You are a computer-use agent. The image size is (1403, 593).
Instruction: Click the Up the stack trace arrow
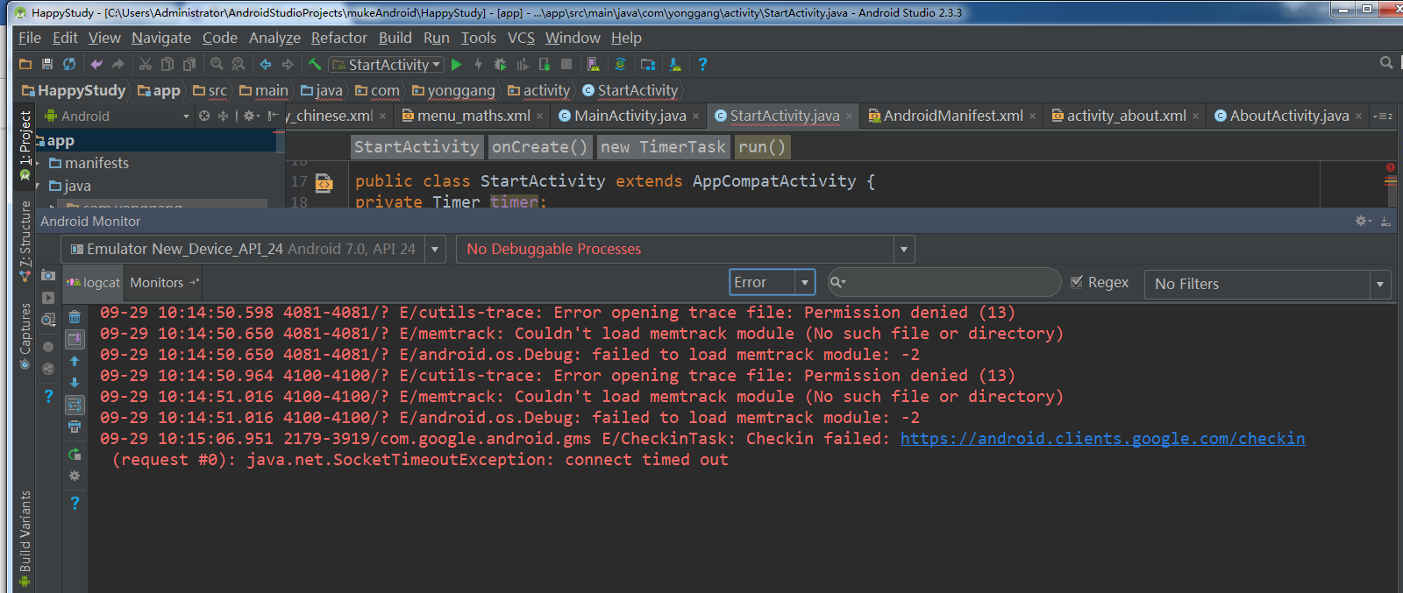75,361
